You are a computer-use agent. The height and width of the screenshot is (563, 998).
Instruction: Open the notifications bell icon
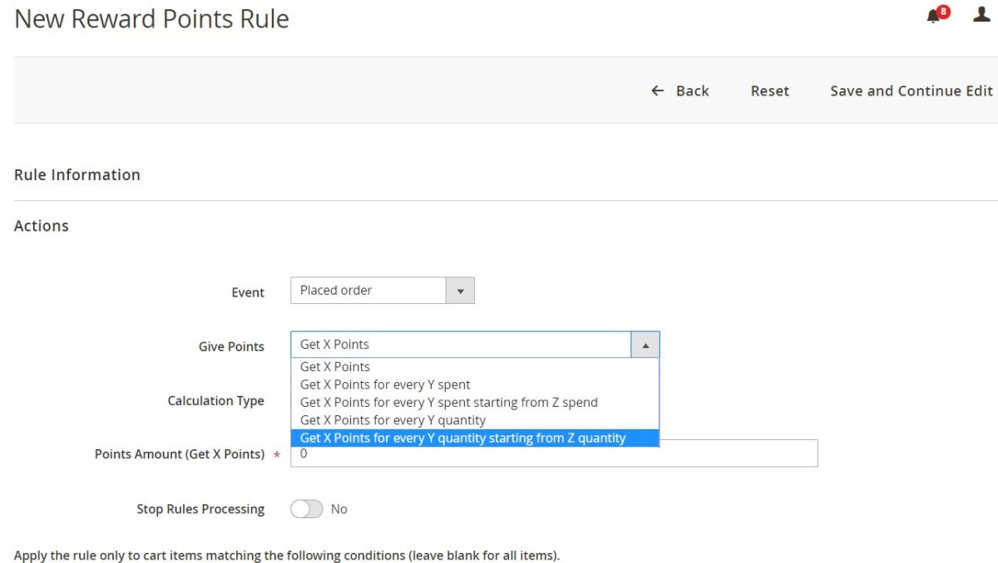point(932,15)
